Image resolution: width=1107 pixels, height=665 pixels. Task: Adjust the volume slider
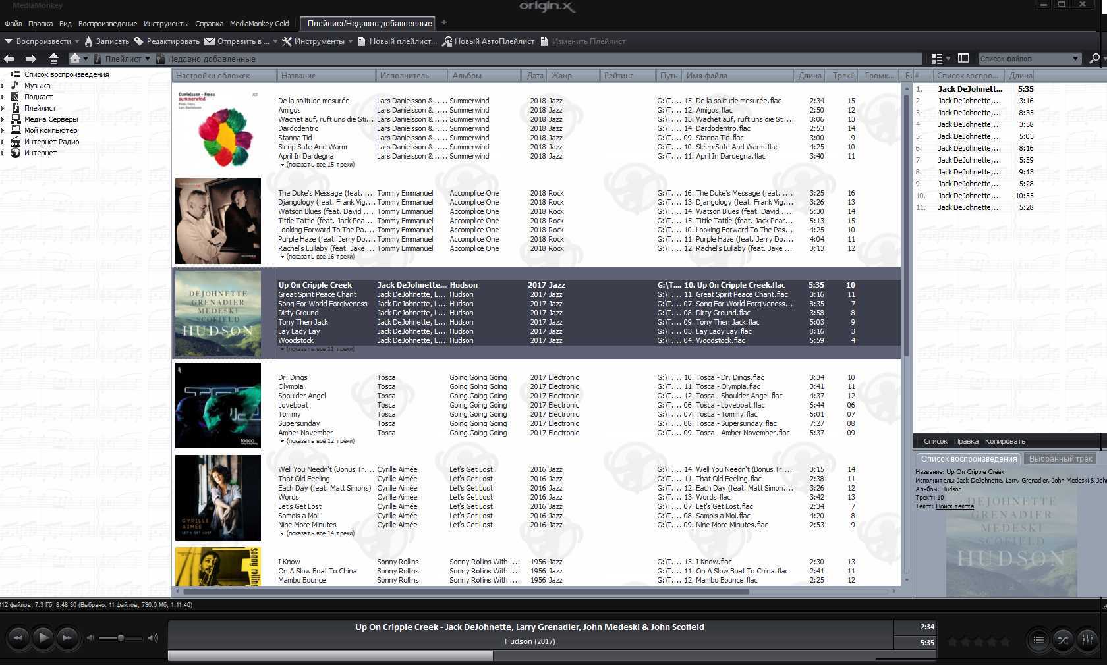coord(121,638)
